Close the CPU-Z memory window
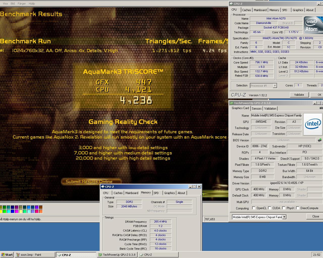 [199, 187]
